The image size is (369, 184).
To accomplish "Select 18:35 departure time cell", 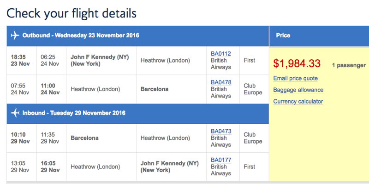I will pyautogui.click(x=22, y=61).
